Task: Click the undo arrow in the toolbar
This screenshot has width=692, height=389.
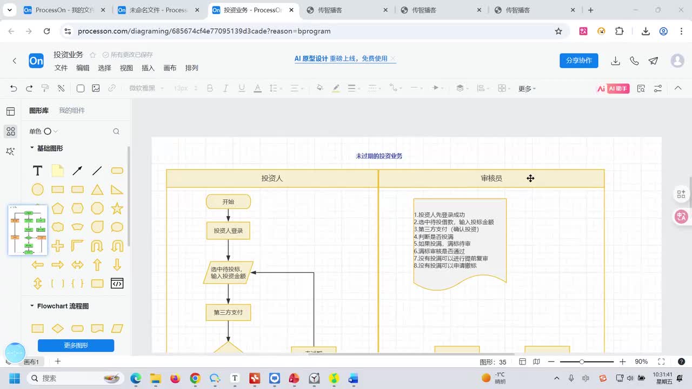Action: 14,88
